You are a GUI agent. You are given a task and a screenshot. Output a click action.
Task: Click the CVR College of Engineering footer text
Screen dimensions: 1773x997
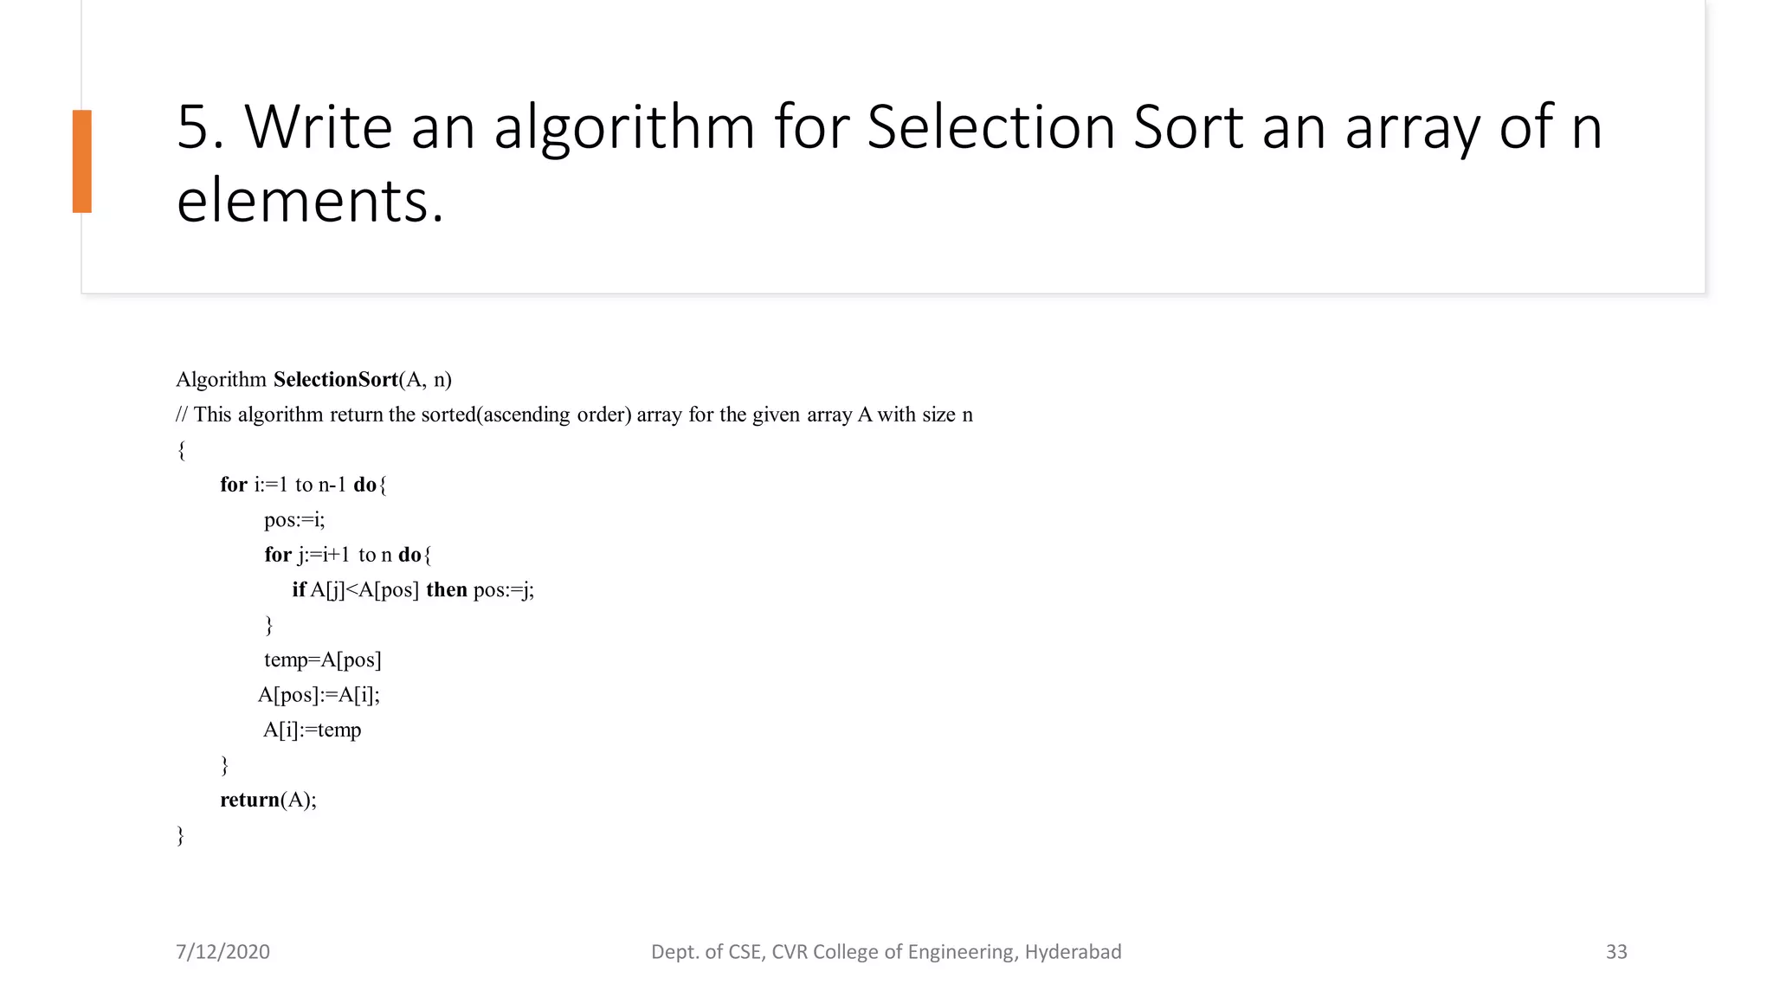point(886,952)
